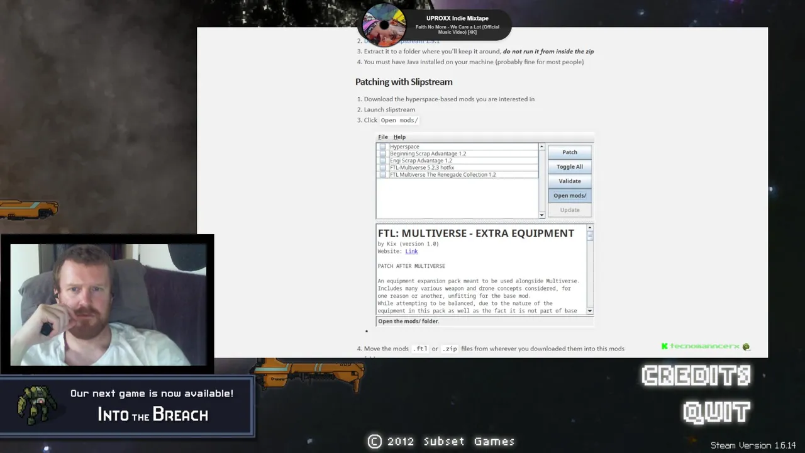Image resolution: width=805 pixels, height=453 pixels.
Task: Click the UPROXX Indie Mixtape title
Action: [x=457, y=18]
